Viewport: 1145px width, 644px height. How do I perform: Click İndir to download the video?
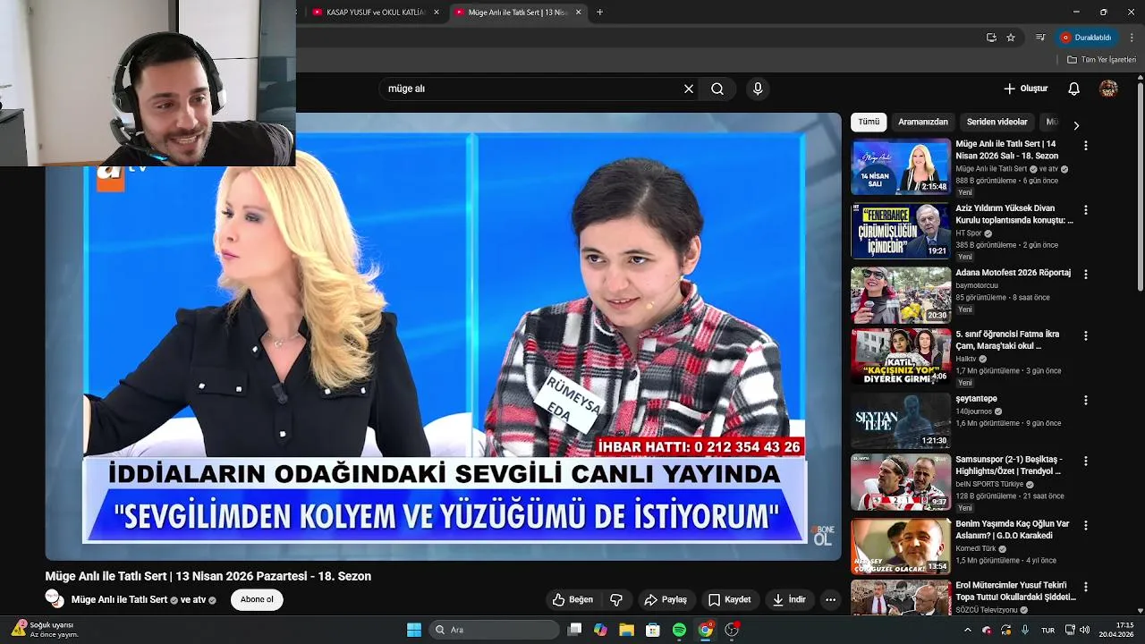pyautogui.click(x=789, y=599)
